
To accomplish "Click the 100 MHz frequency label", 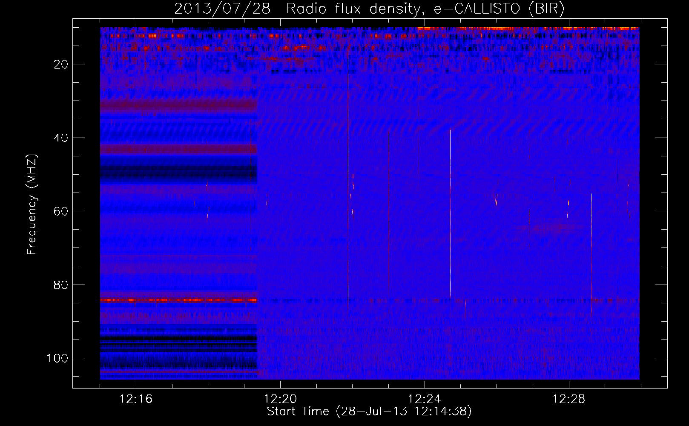I will [x=57, y=358].
